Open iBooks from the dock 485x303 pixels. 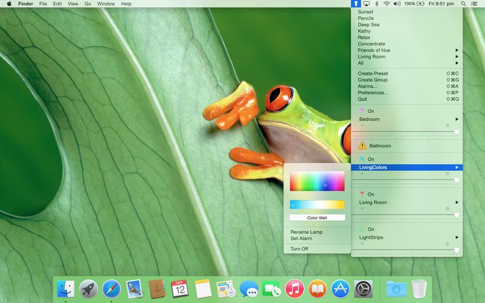pos(318,288)
